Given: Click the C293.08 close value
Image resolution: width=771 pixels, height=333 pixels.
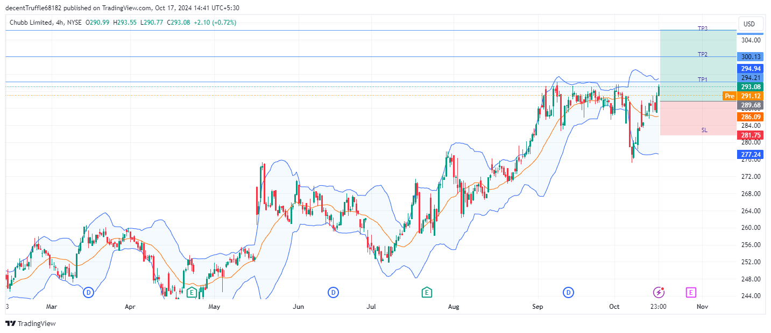Looking at the screenshot, I should pos(179,23).
